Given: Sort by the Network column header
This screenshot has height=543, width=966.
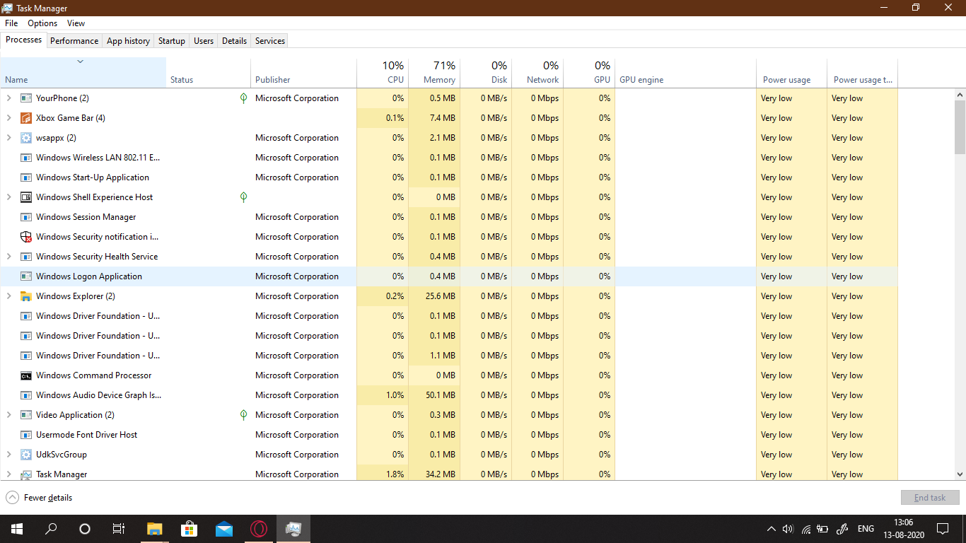Looking at the screenshot, I should click(x=537, y=72).
